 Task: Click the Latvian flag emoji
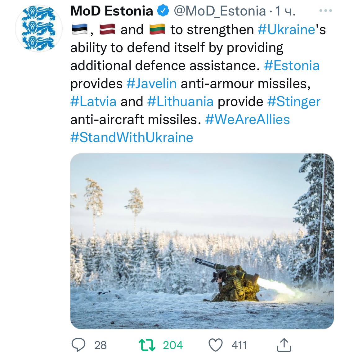pyautogui.click(x=107, y=30)
